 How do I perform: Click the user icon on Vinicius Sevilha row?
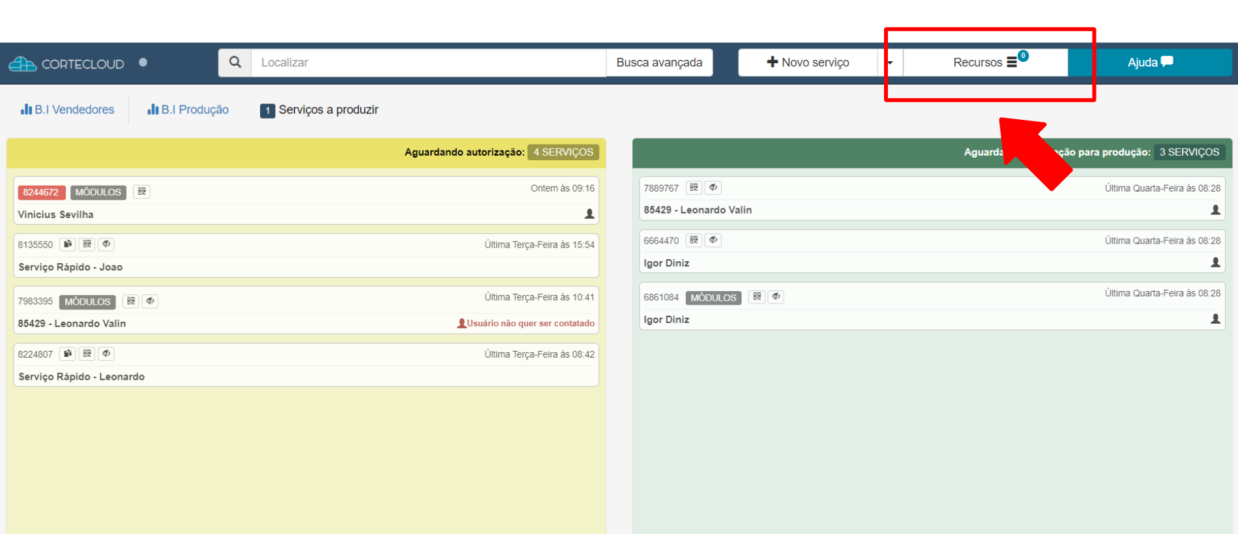tap(589, 214)
